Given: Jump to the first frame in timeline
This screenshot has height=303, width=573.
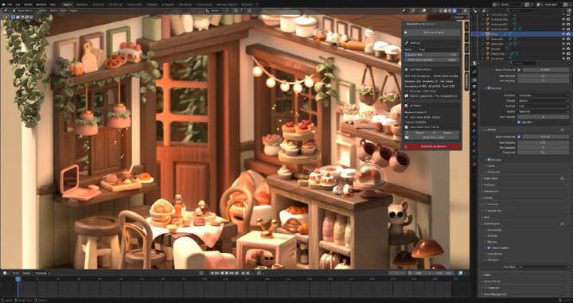Looking at the screenshot, I should coord(213,273).
